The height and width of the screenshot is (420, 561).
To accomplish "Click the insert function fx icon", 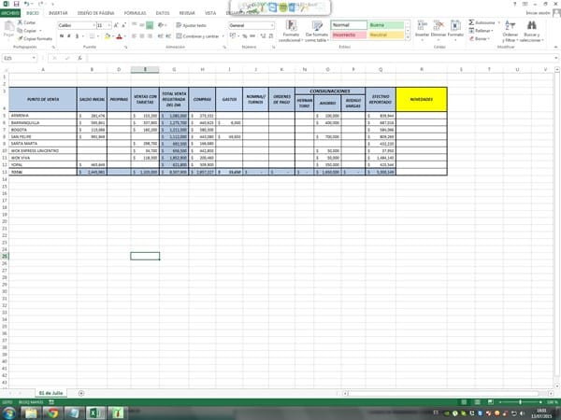I will [x=79, y=58].
